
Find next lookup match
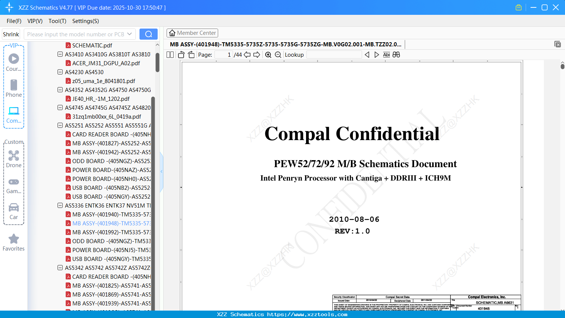[x=377, y=54]
